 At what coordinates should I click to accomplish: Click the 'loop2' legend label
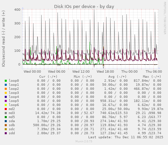[x=14, y=89]
